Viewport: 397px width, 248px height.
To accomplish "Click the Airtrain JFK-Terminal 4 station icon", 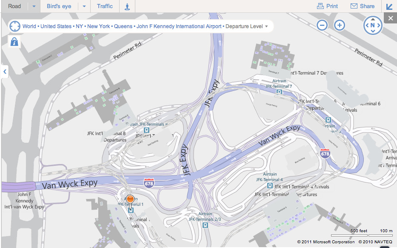I will click(x=270, y=186).
